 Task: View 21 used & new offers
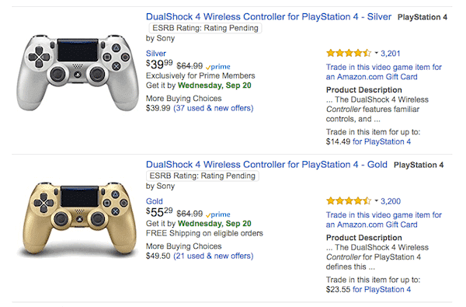pos(214,256)
